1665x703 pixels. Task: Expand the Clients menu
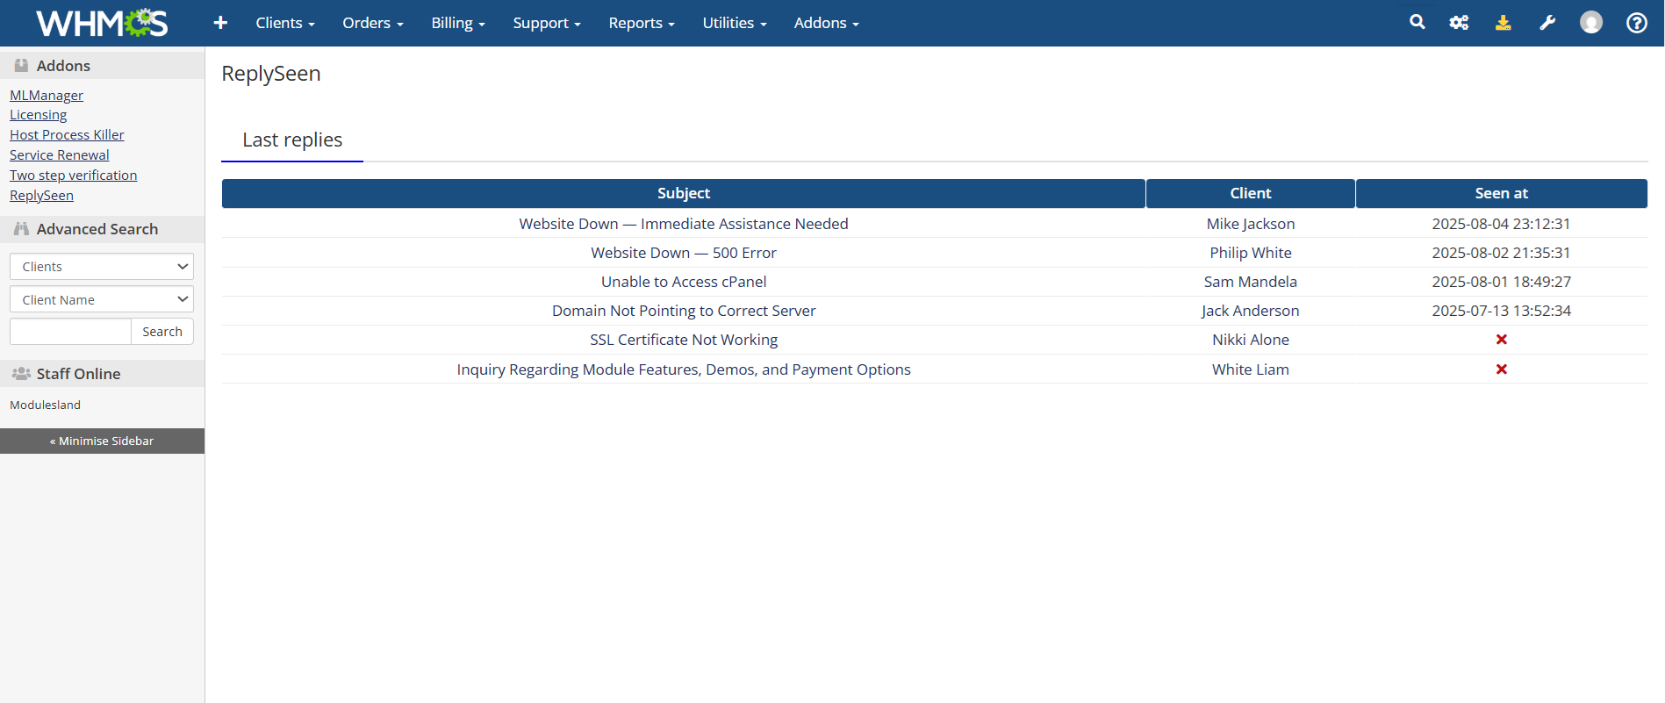coord(285,23)
